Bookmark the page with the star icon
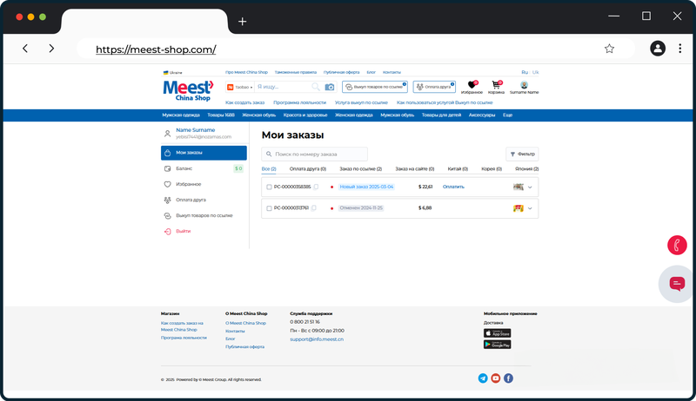The image size is (696, 401). (x=610, y=49)
